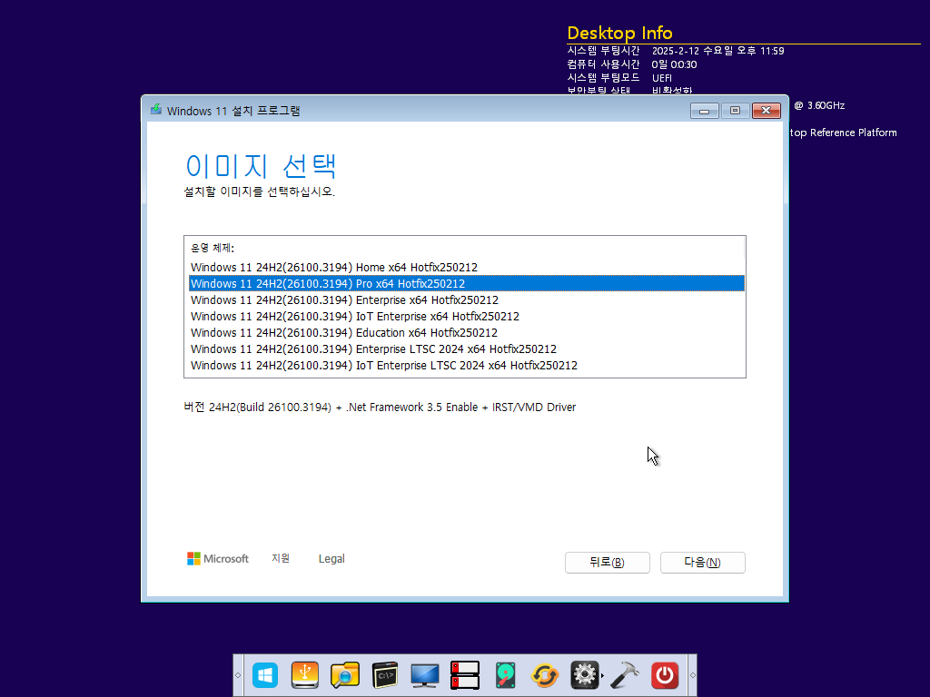Open the blue monitor display icon
930x697 pixels.
[x=425, y=675]
